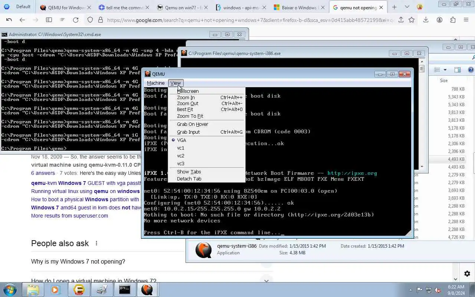Open the Firefox list all tabs dropdown
Screen dimensions: 475x297
click(407, 7)
